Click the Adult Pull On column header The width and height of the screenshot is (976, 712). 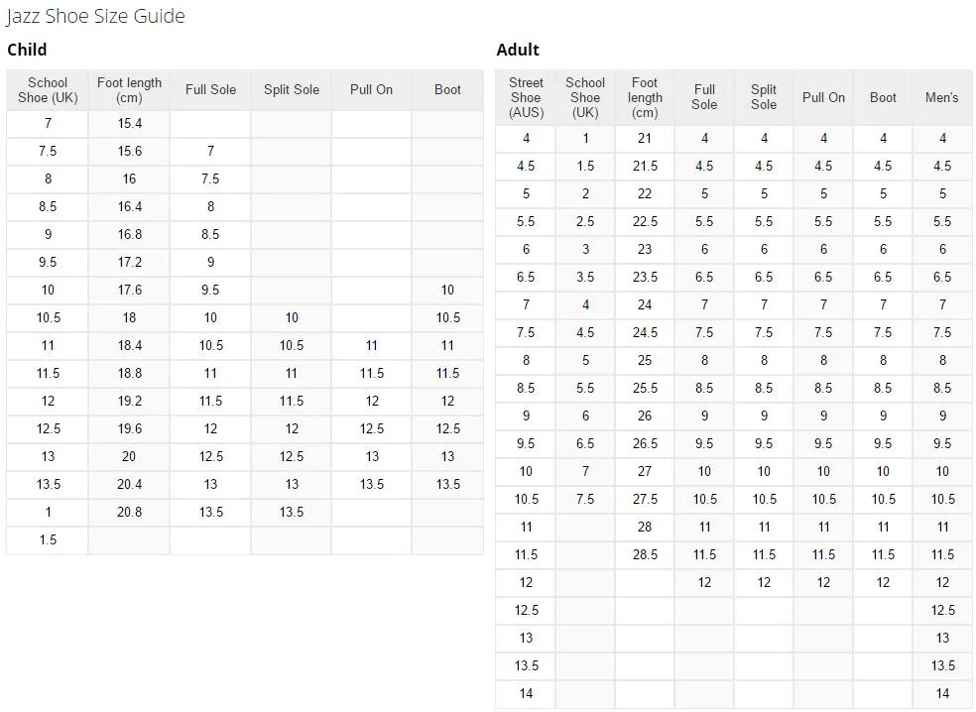tap(823, 98)
